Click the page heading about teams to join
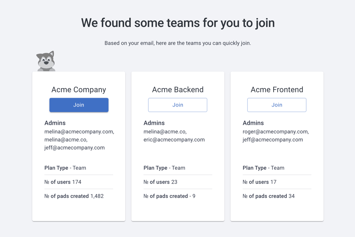 coord(177,23)
